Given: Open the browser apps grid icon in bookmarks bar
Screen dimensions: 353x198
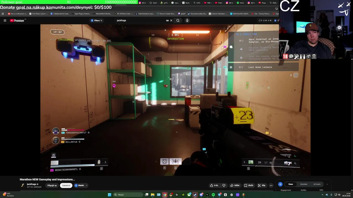Looking at the screenshot, I should (3, 13).
